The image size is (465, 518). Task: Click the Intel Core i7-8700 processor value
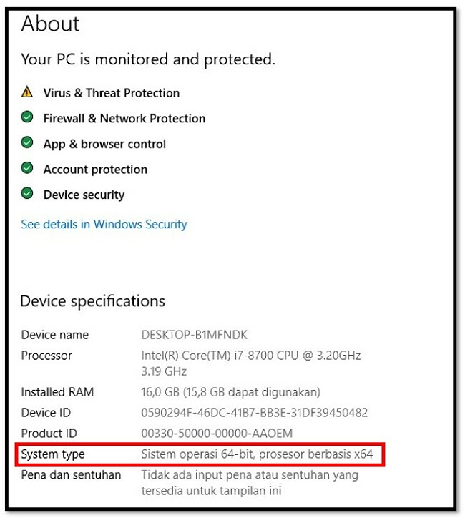(x=251, y=363)
